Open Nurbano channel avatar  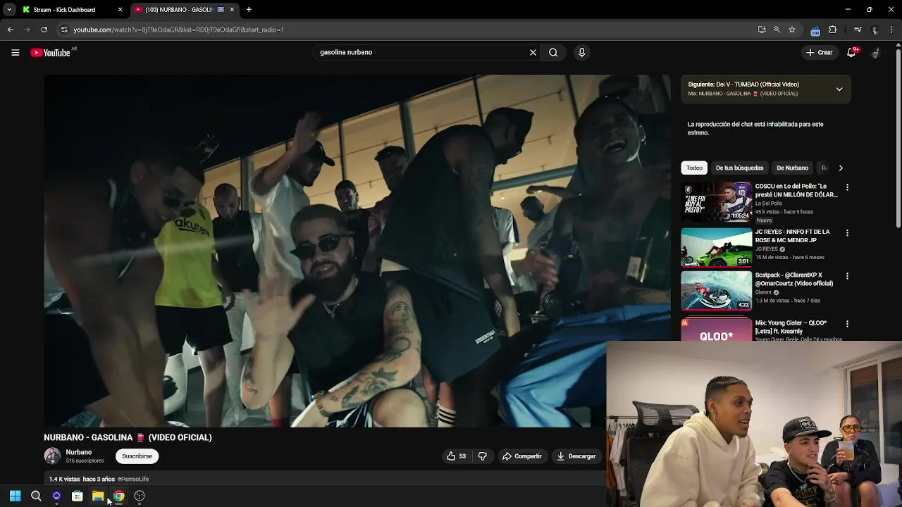[52, 456]
